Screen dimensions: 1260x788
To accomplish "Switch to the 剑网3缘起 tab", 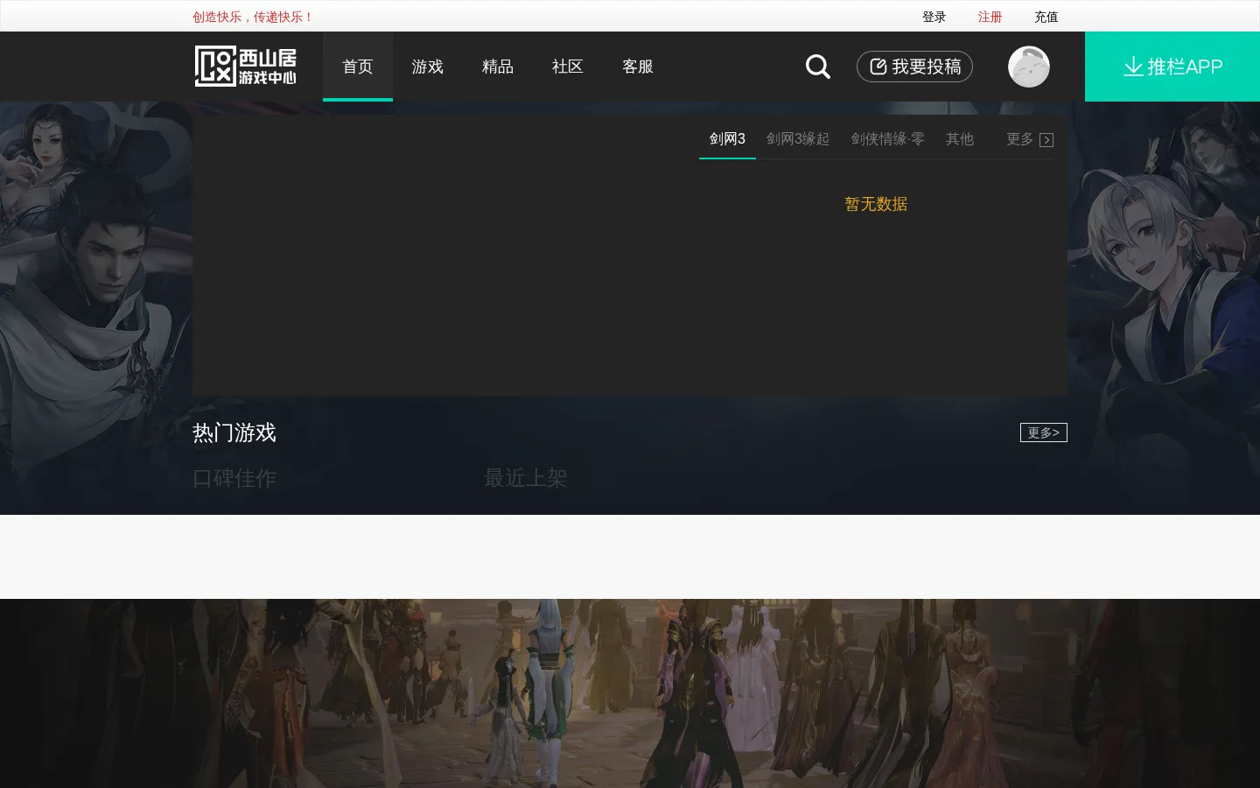I will tap(798, 139).
